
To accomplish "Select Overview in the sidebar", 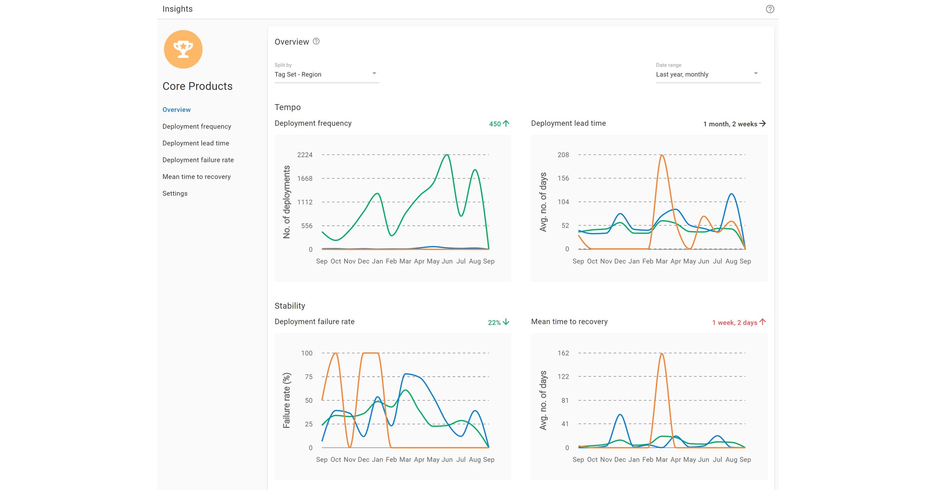I will (x=176, y=109).
